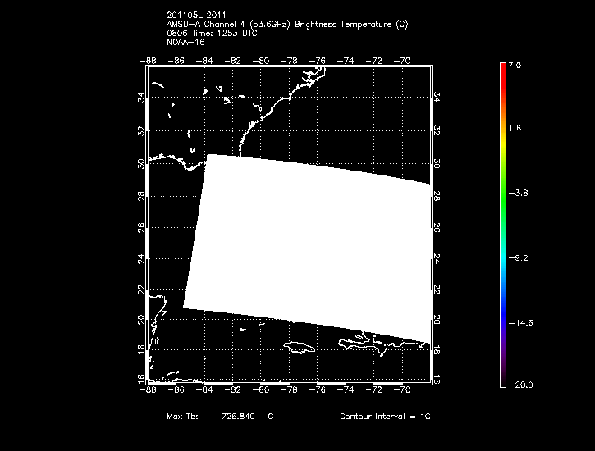
Task: Click the '34' latitude label on left axis
Action: [x=141, y=98]
